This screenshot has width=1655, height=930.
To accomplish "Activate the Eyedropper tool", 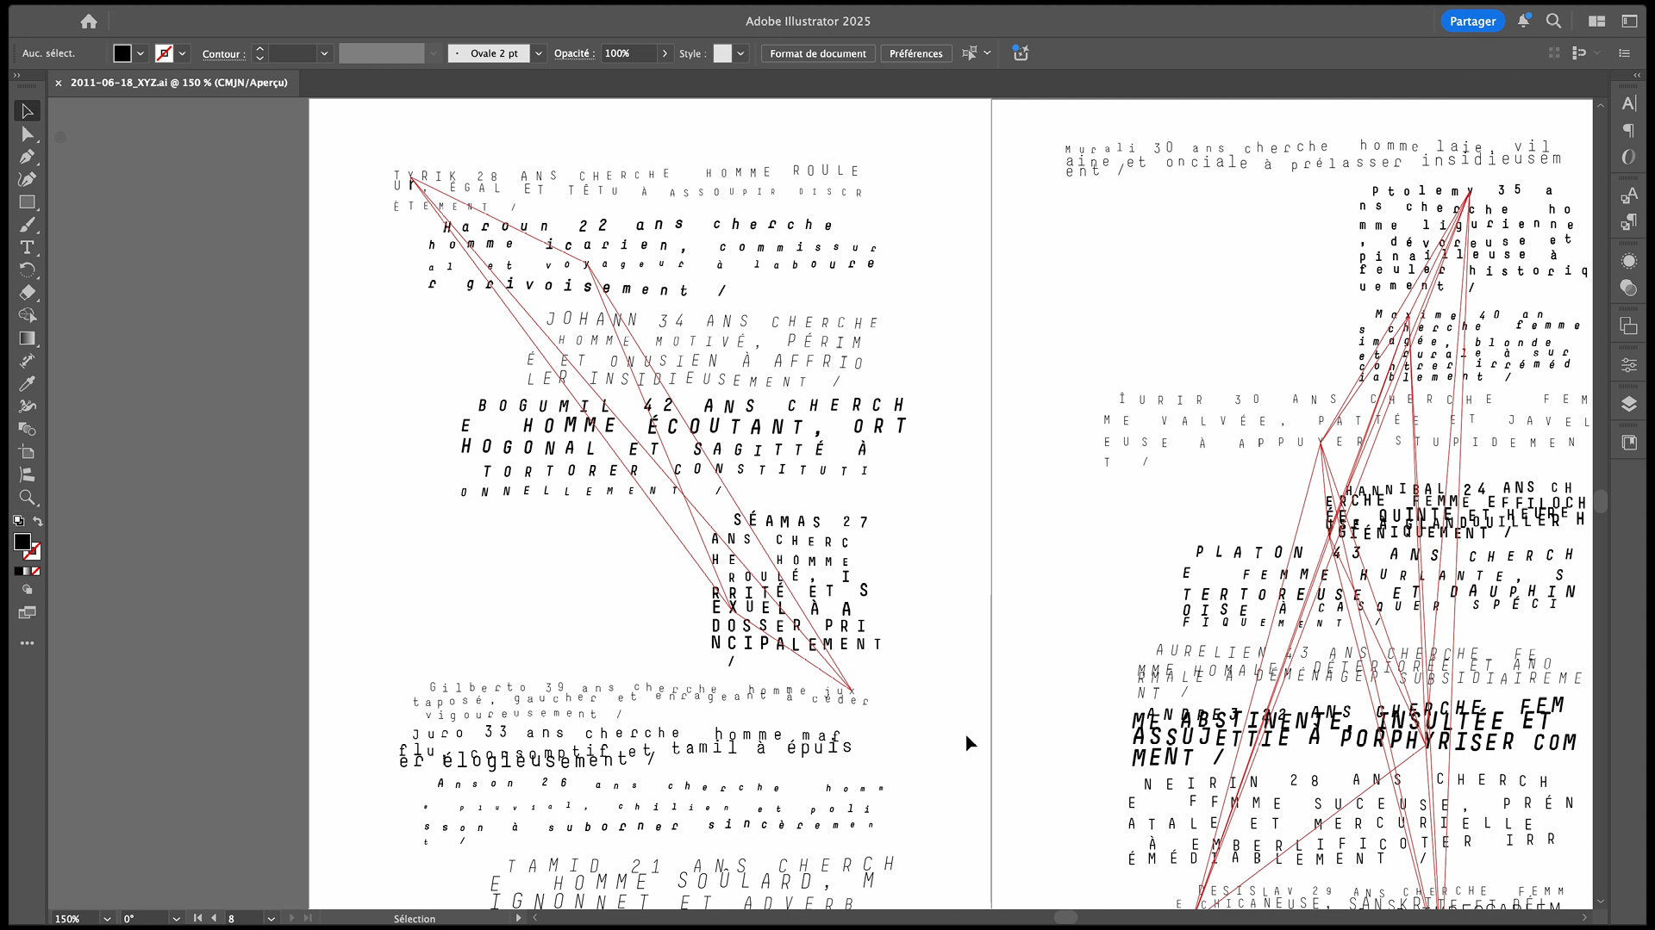I will click(27, 384).
